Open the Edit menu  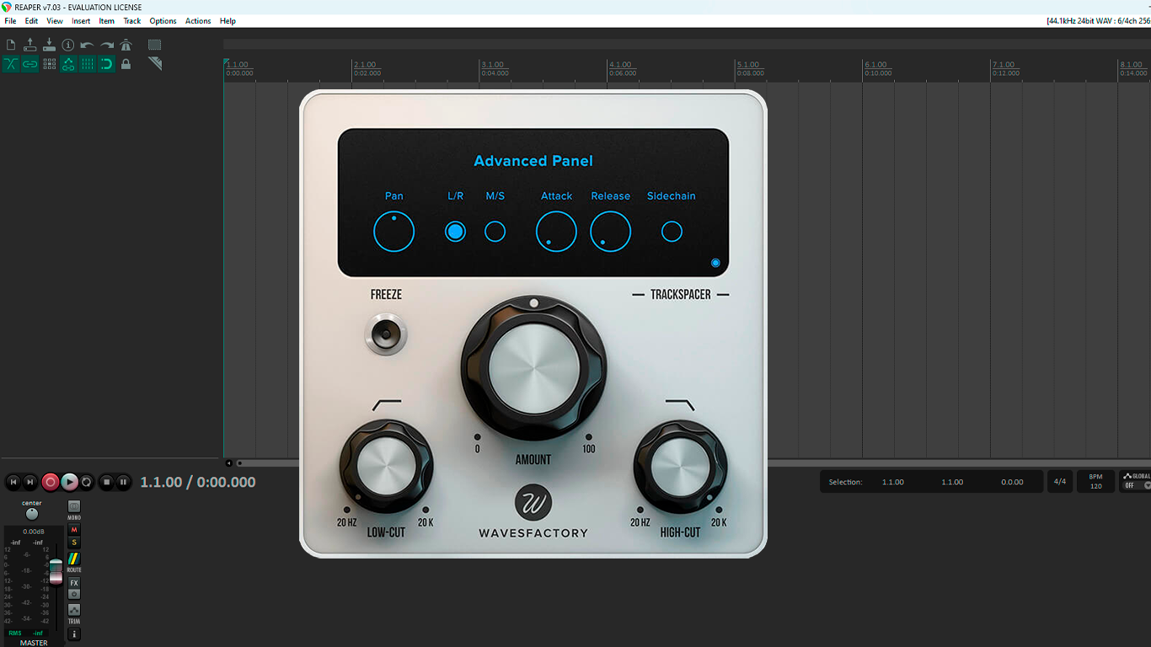(31, 21)
